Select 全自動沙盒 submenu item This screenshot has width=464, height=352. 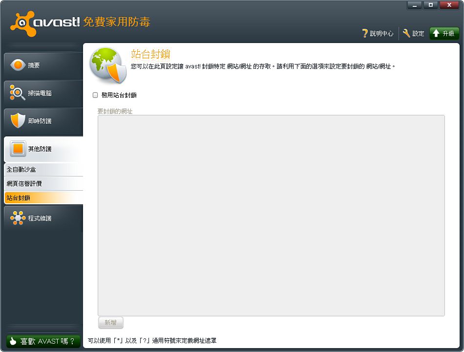click(x=43, y=170)
